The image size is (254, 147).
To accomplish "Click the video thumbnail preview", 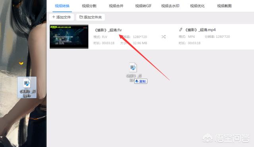I will (69, 36).
